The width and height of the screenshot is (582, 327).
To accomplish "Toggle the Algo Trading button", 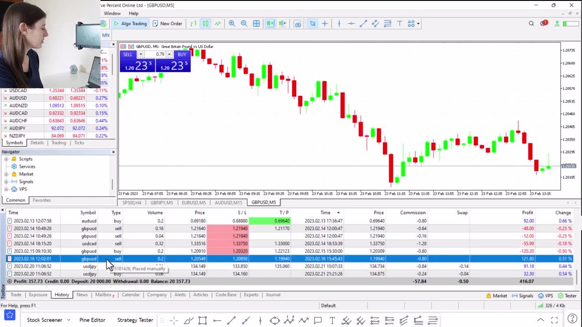I will pos(130,24).
